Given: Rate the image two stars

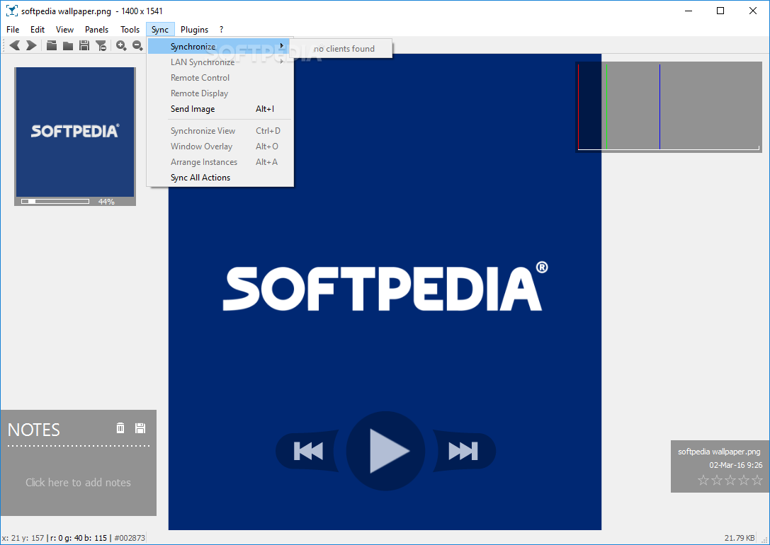Looking at the screenshot, I should point(717,480).
